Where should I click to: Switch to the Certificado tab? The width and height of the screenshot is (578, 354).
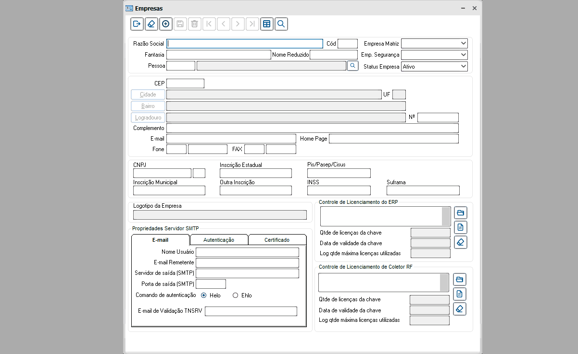pos(277,240)
